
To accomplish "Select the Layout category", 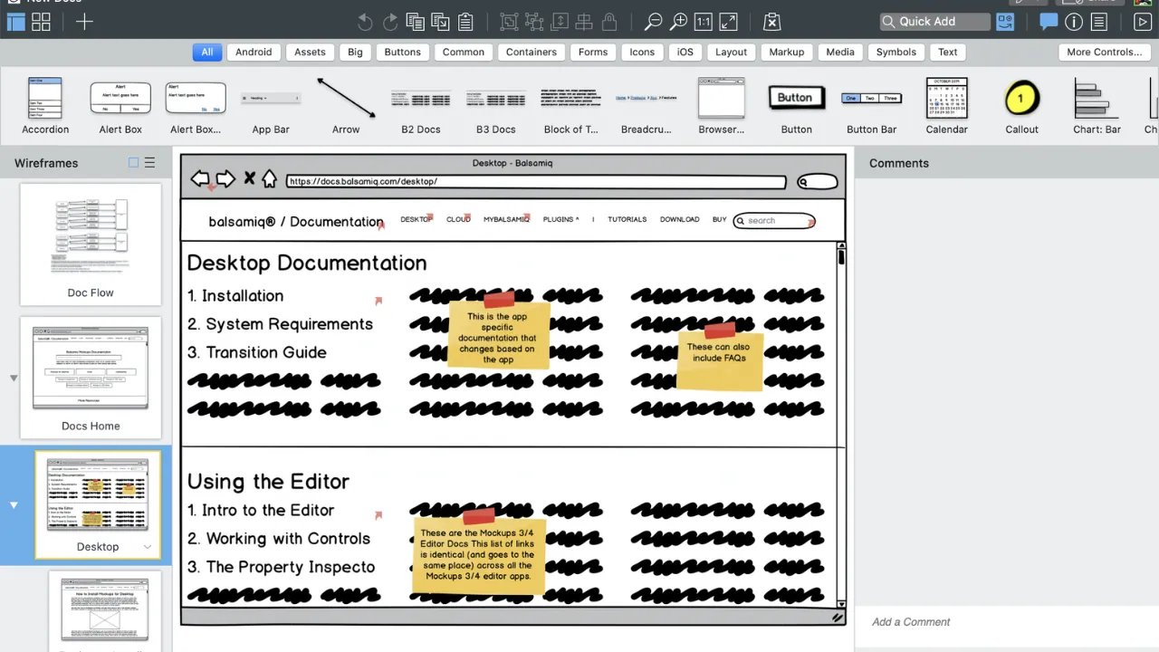I will point(732,52).
